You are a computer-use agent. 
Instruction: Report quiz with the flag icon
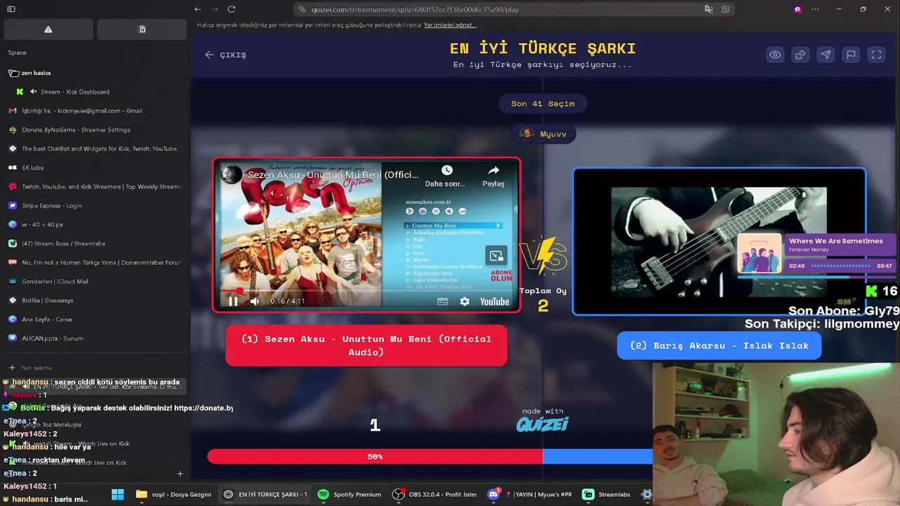(x=851, y=55)
